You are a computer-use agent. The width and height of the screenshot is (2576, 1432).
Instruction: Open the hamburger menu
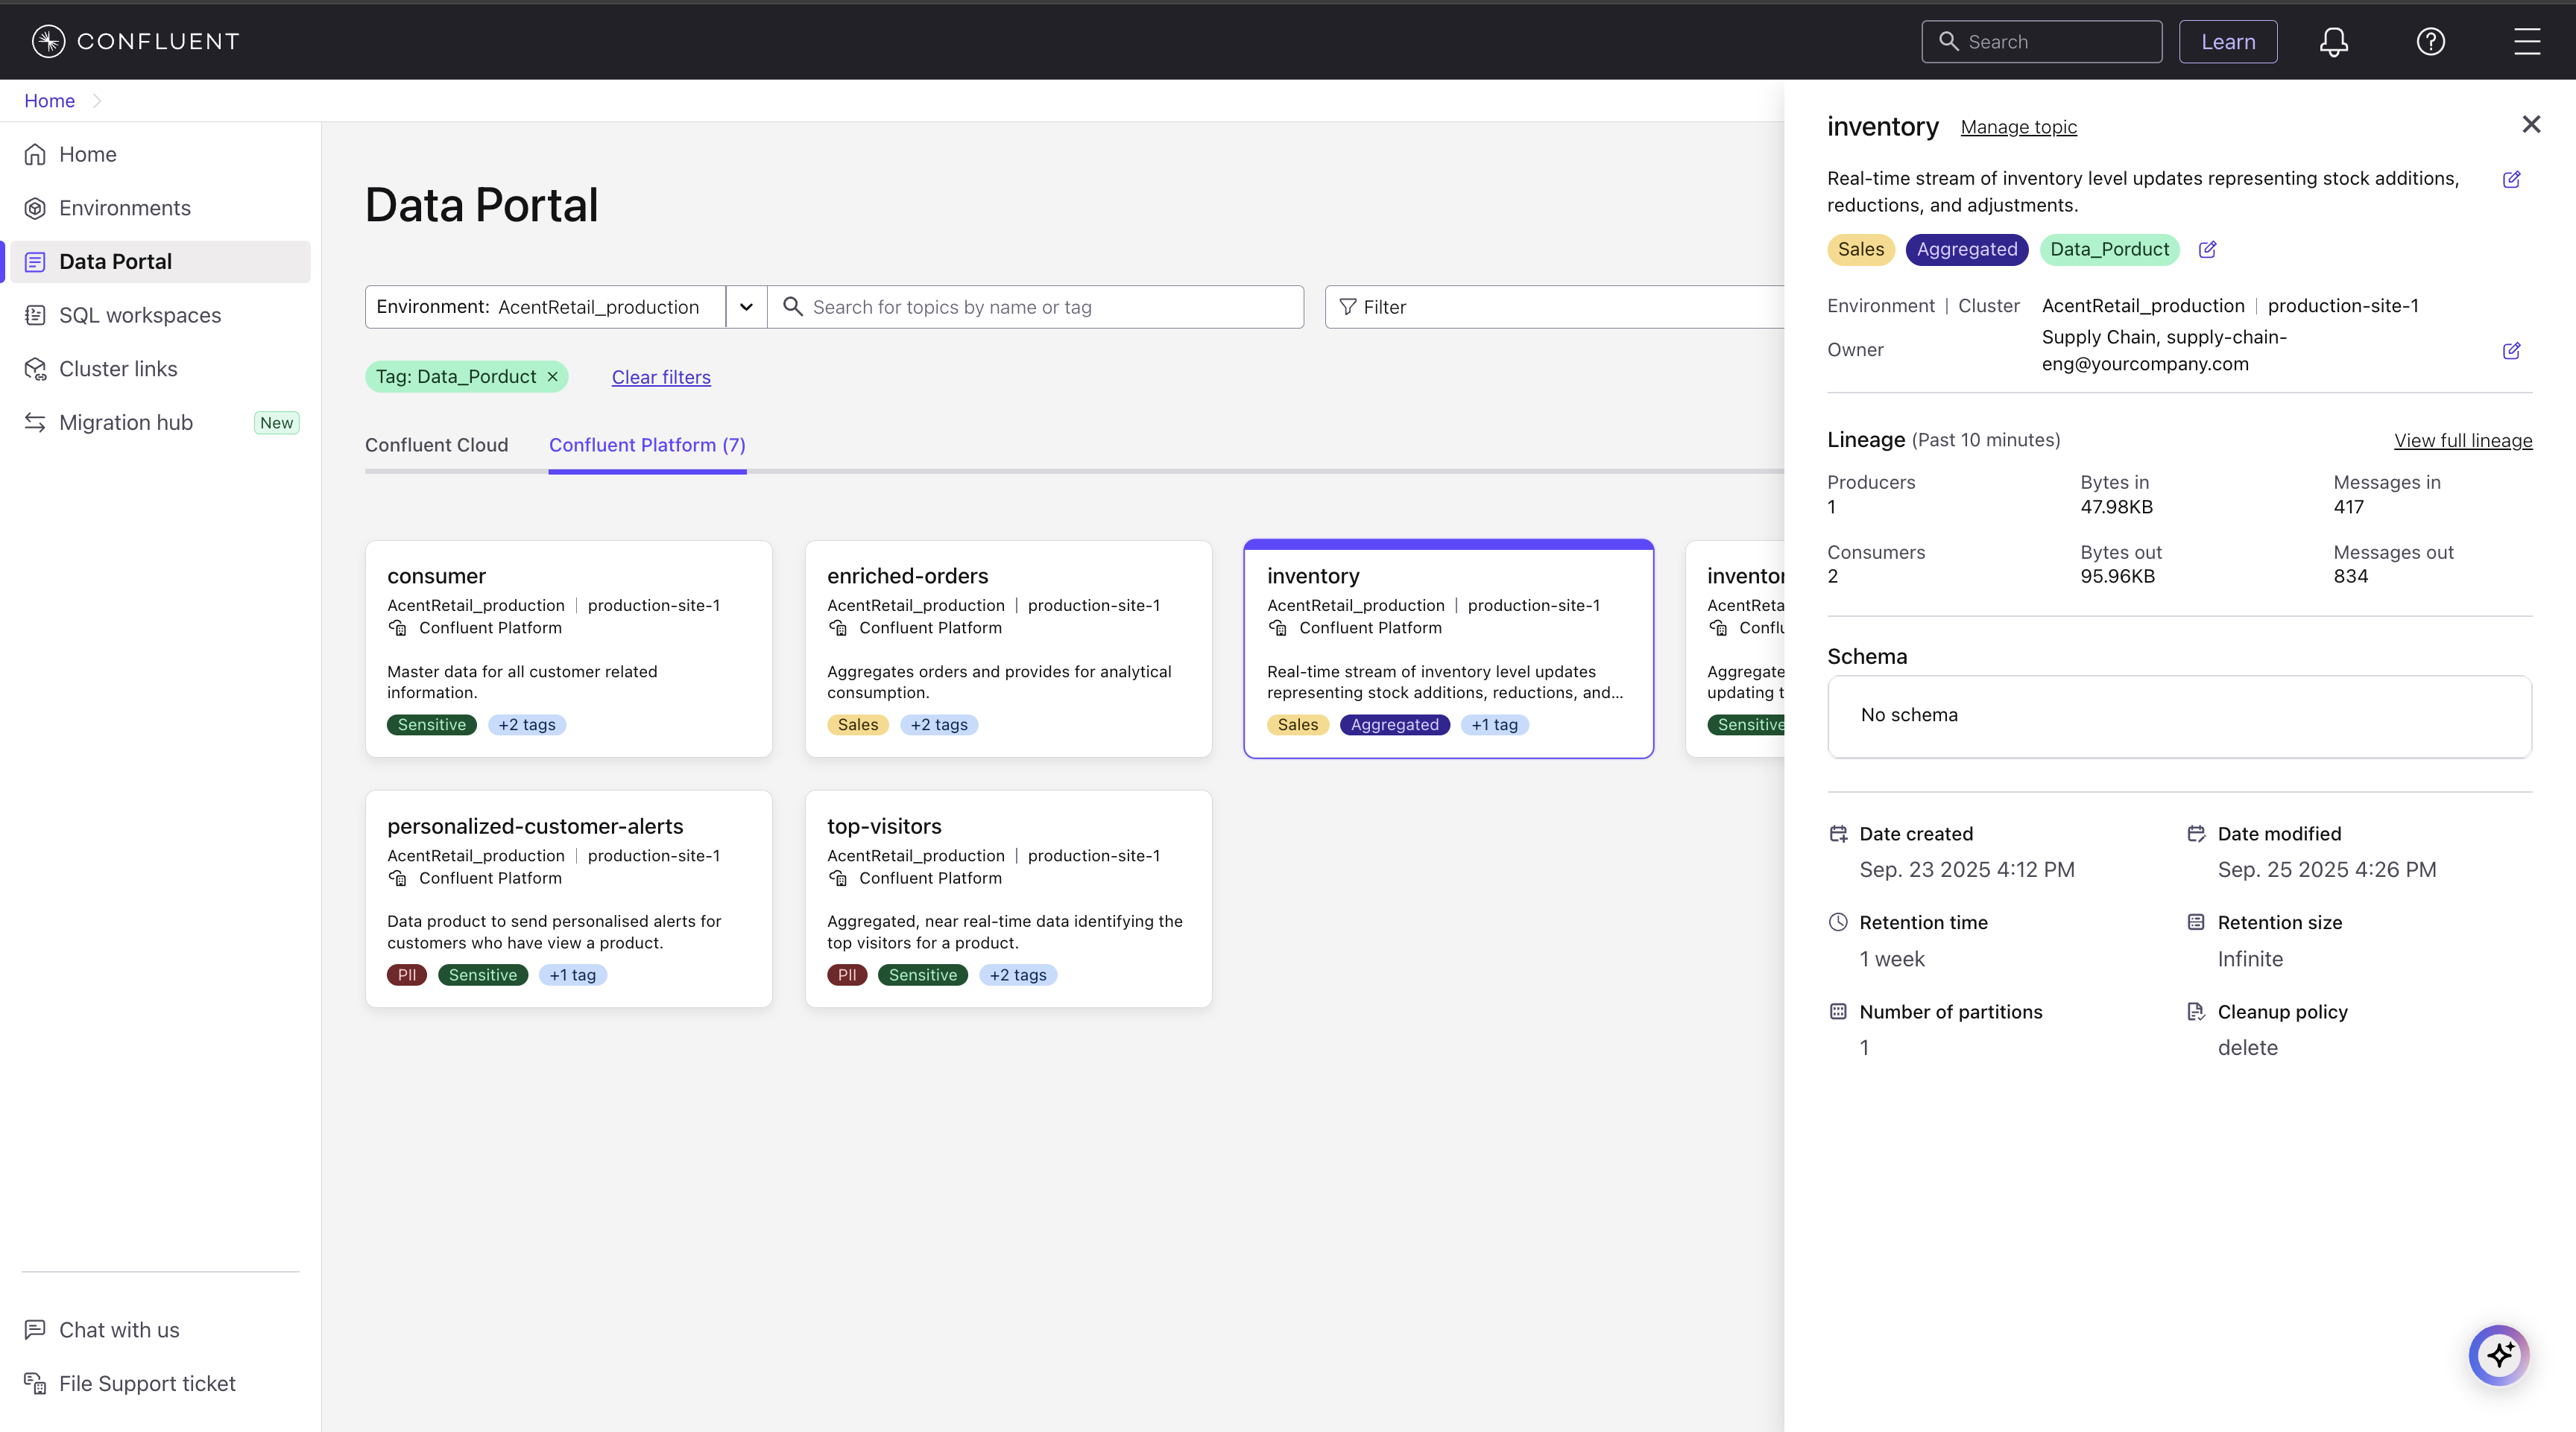point(2527,41)
